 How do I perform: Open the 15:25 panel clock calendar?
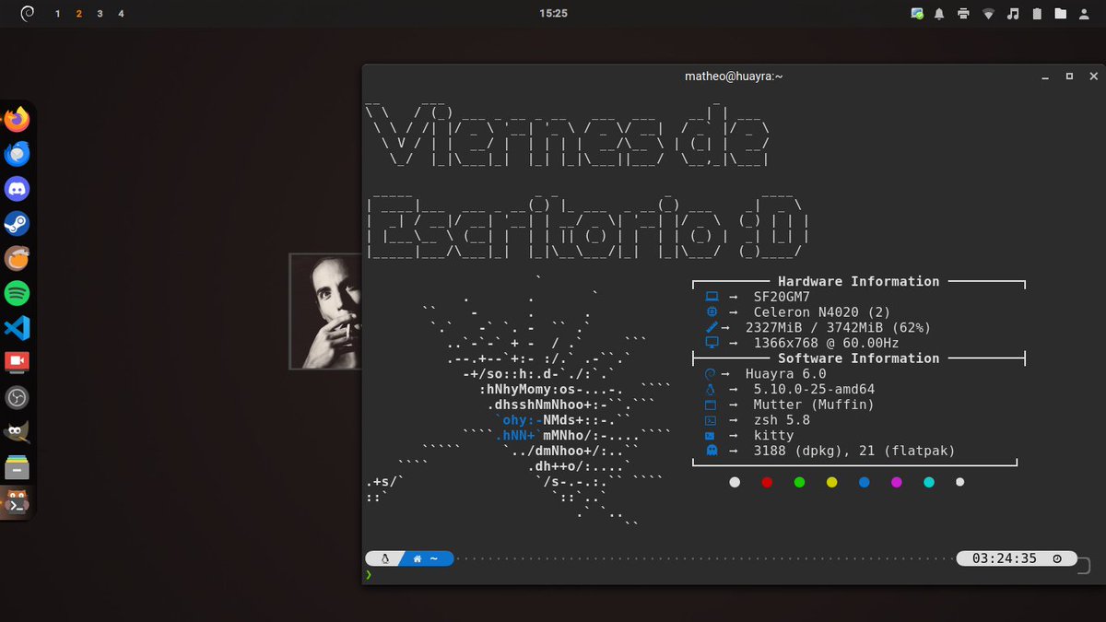pyautogui.click(x=553, y=13)
